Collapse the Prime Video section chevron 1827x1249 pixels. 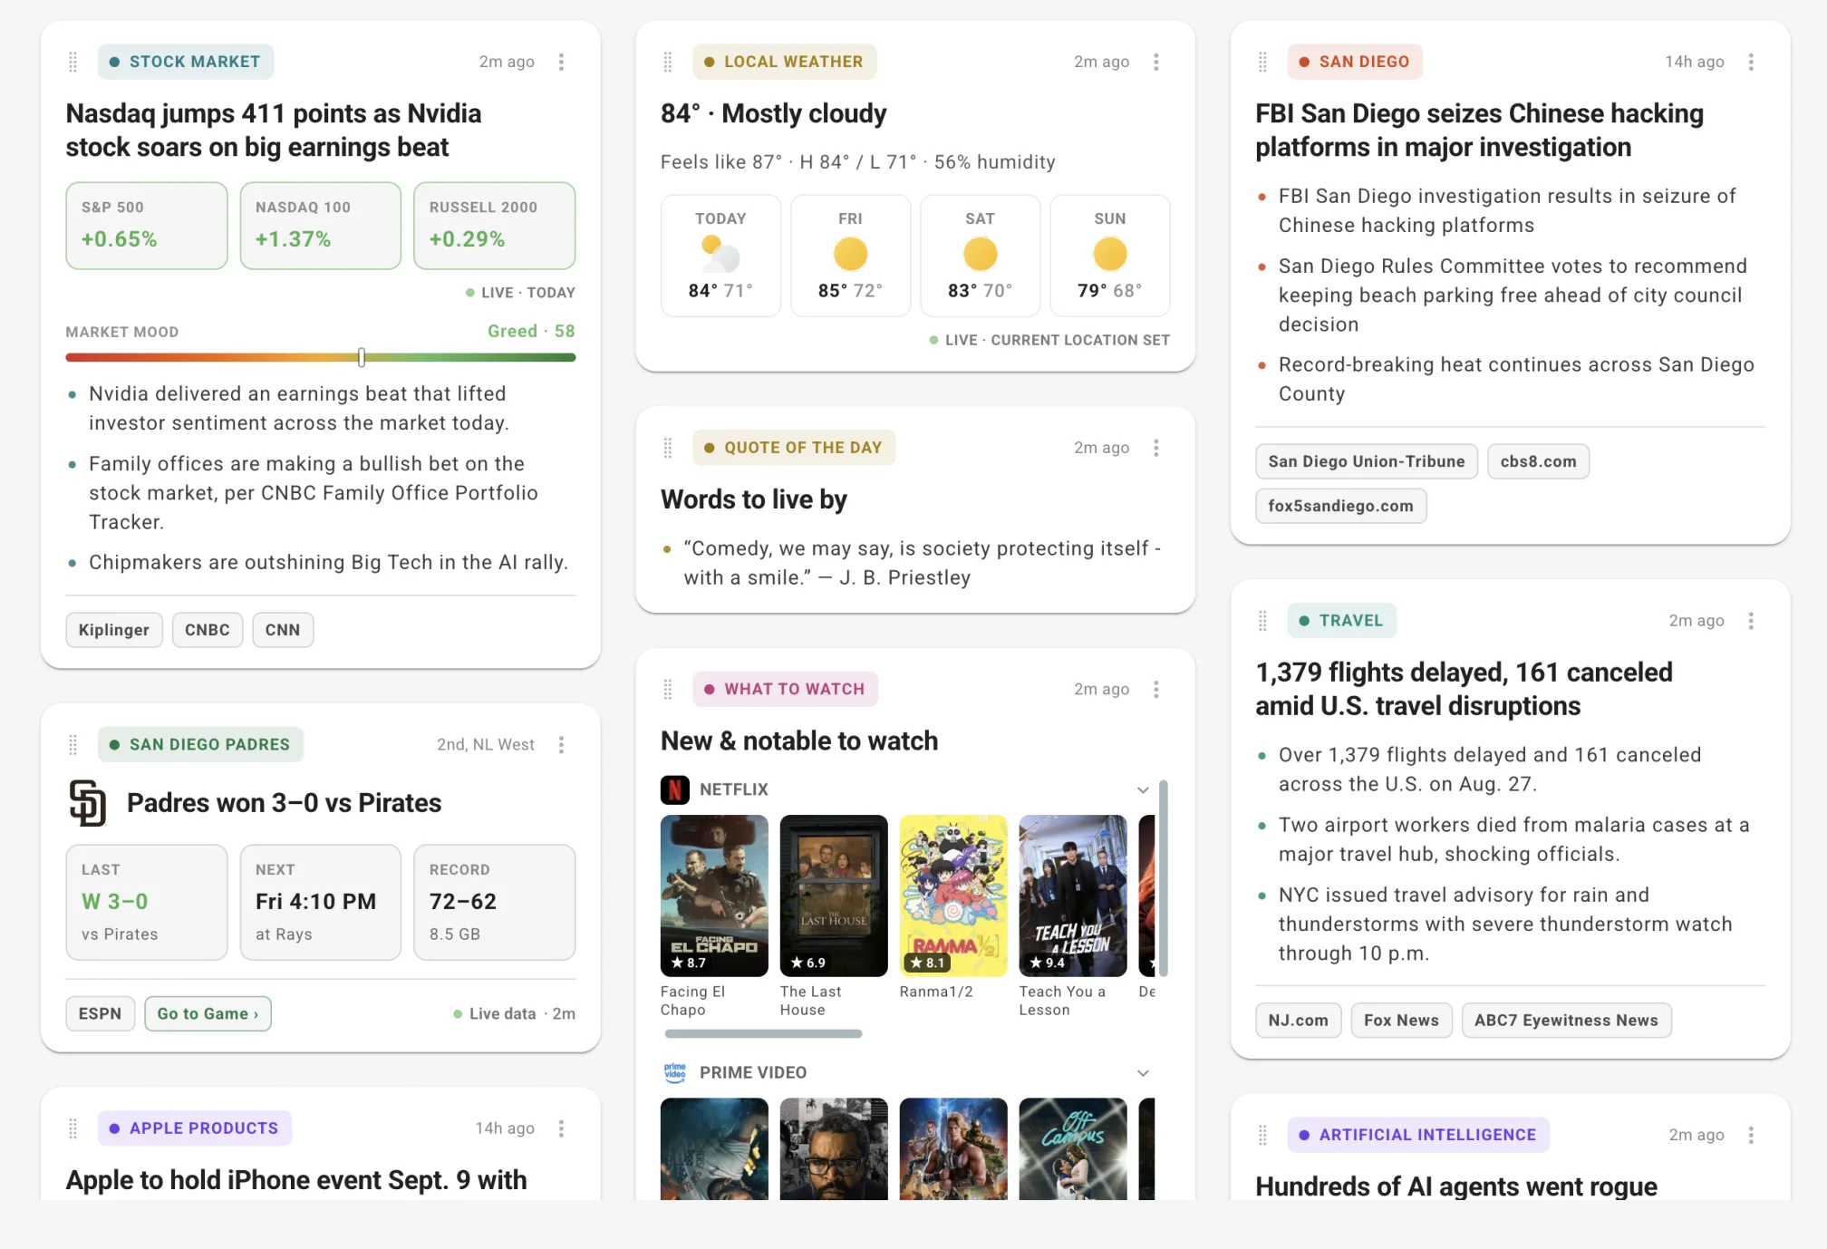(x=1143, y=1073)
